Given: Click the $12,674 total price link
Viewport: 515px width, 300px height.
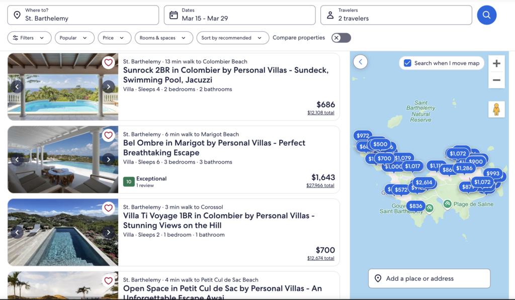Looking at the screenshot, I should pyautogui.click(x=320, y=258).
